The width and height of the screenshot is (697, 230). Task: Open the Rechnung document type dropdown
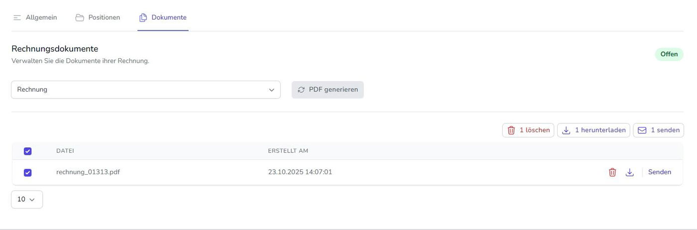[145, 90]
